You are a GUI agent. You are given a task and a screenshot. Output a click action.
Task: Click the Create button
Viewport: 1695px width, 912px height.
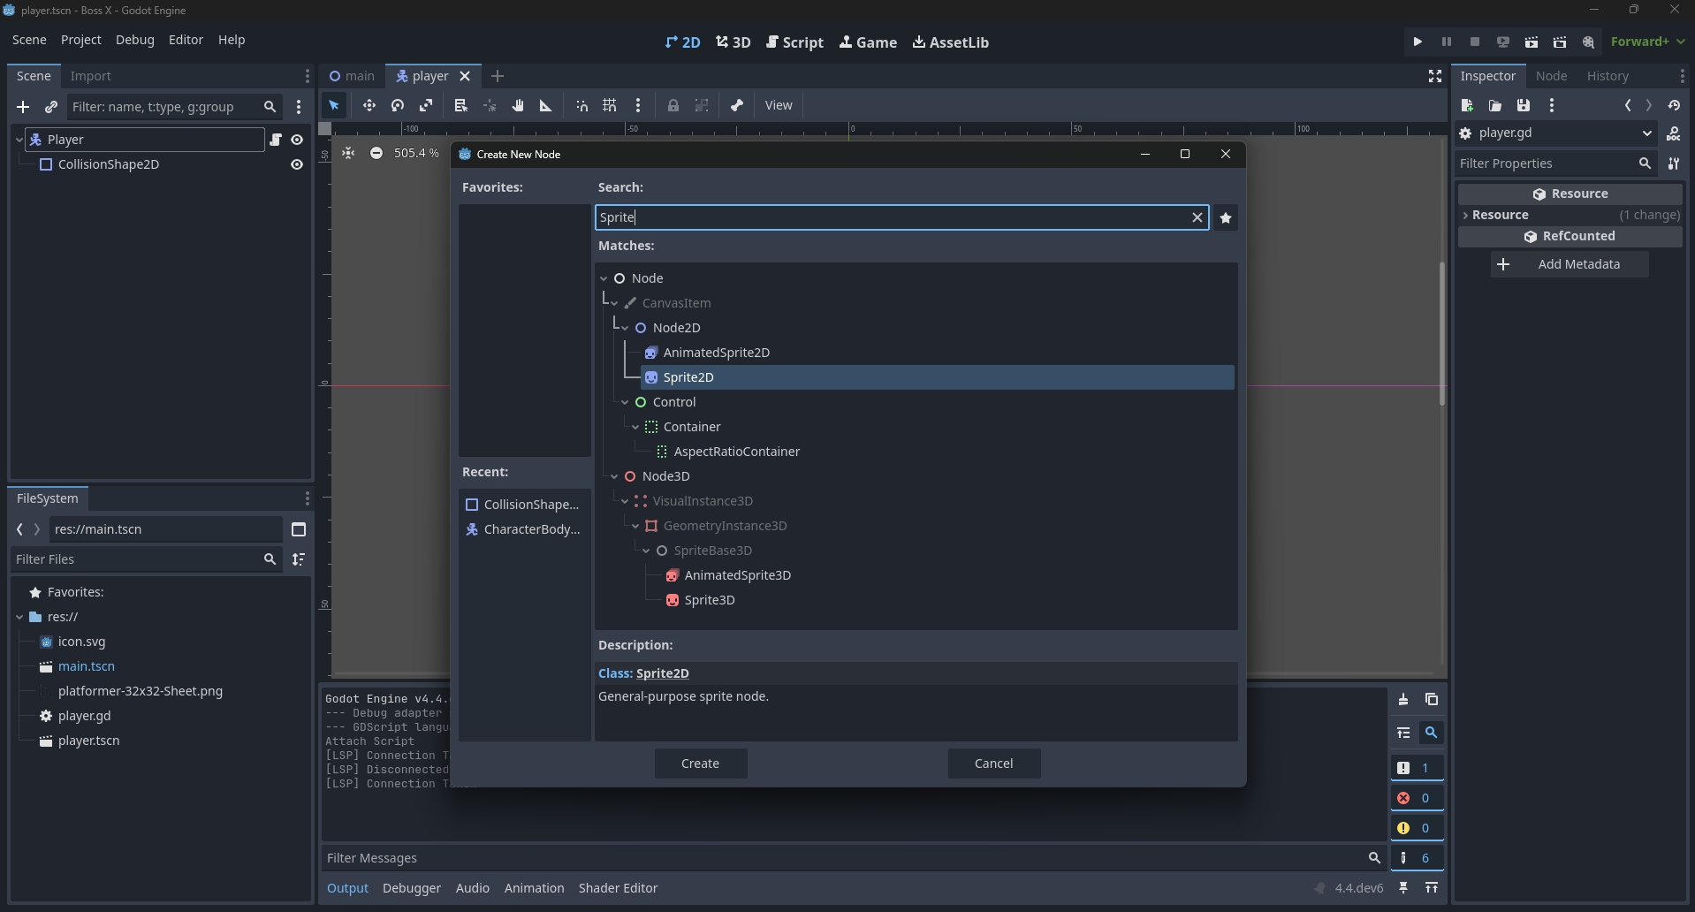(701, 764)
